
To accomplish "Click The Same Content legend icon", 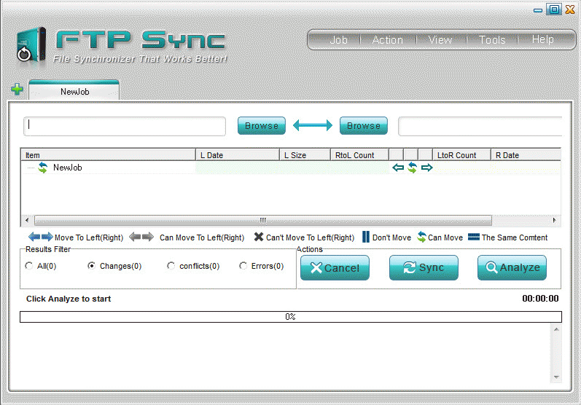I will [x=474, y=237].
